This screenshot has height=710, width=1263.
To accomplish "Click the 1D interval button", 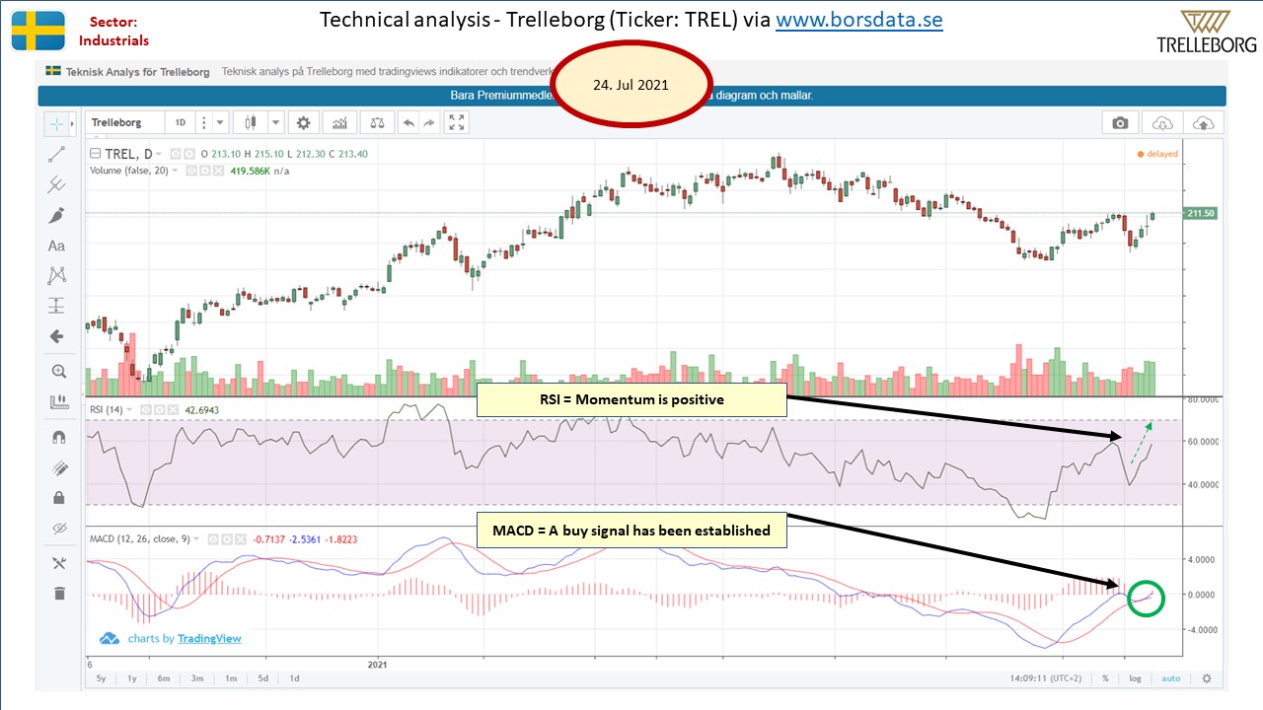I will [181, 123].
